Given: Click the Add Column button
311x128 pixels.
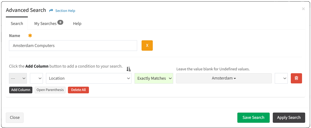Looking at the screenshot, I should tap(21, 90).
